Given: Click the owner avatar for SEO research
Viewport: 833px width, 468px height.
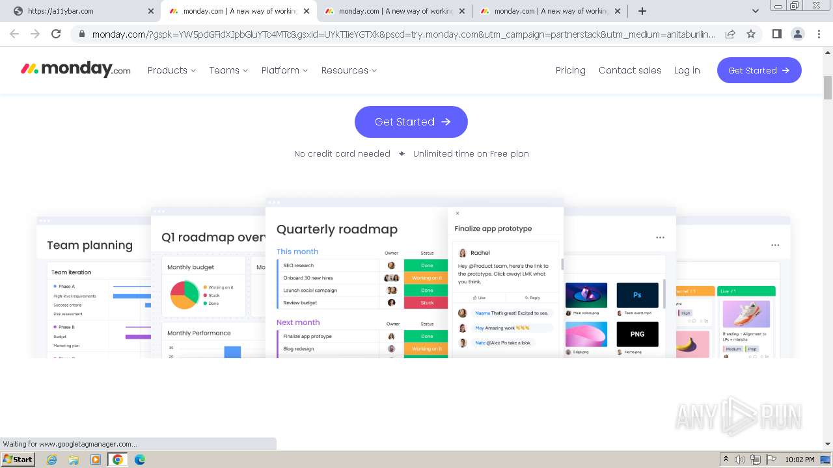Looking at the screenshot, I should (x=391, y=265).
